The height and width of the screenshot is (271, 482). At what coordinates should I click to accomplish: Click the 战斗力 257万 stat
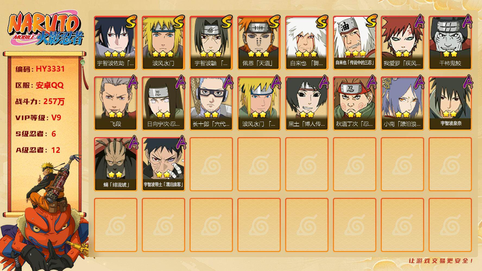coord(40,102)
